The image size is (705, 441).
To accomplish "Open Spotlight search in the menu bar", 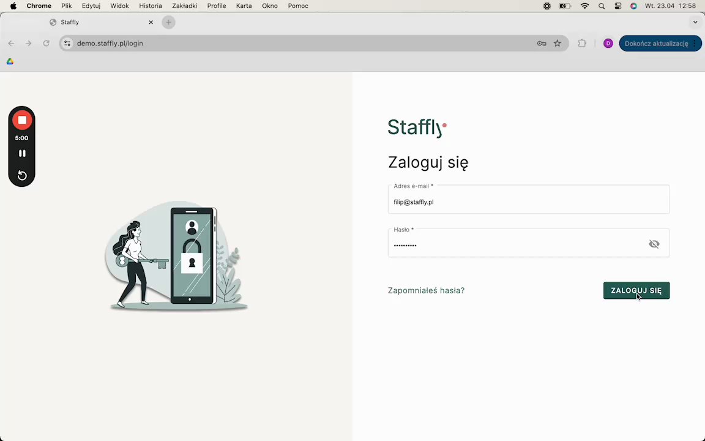I will [602, 6].
